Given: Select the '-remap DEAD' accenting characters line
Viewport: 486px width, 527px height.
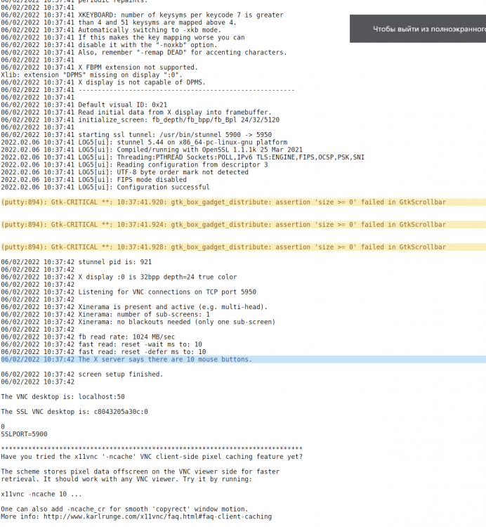Looking at the screenshot, I should tap(144, 53).
